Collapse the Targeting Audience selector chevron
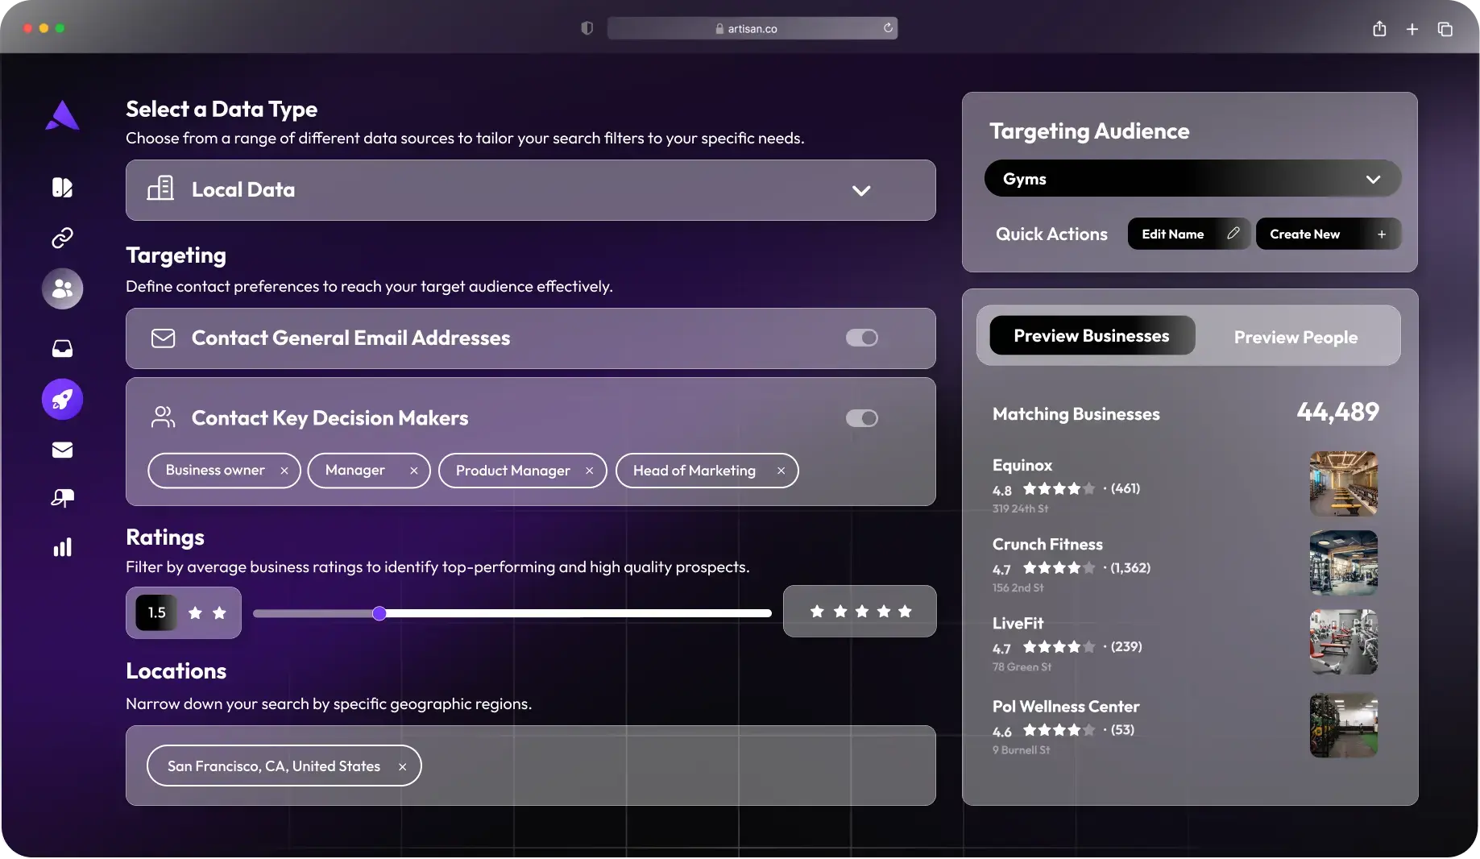 pyautogui.click(x=1374, y=178)
